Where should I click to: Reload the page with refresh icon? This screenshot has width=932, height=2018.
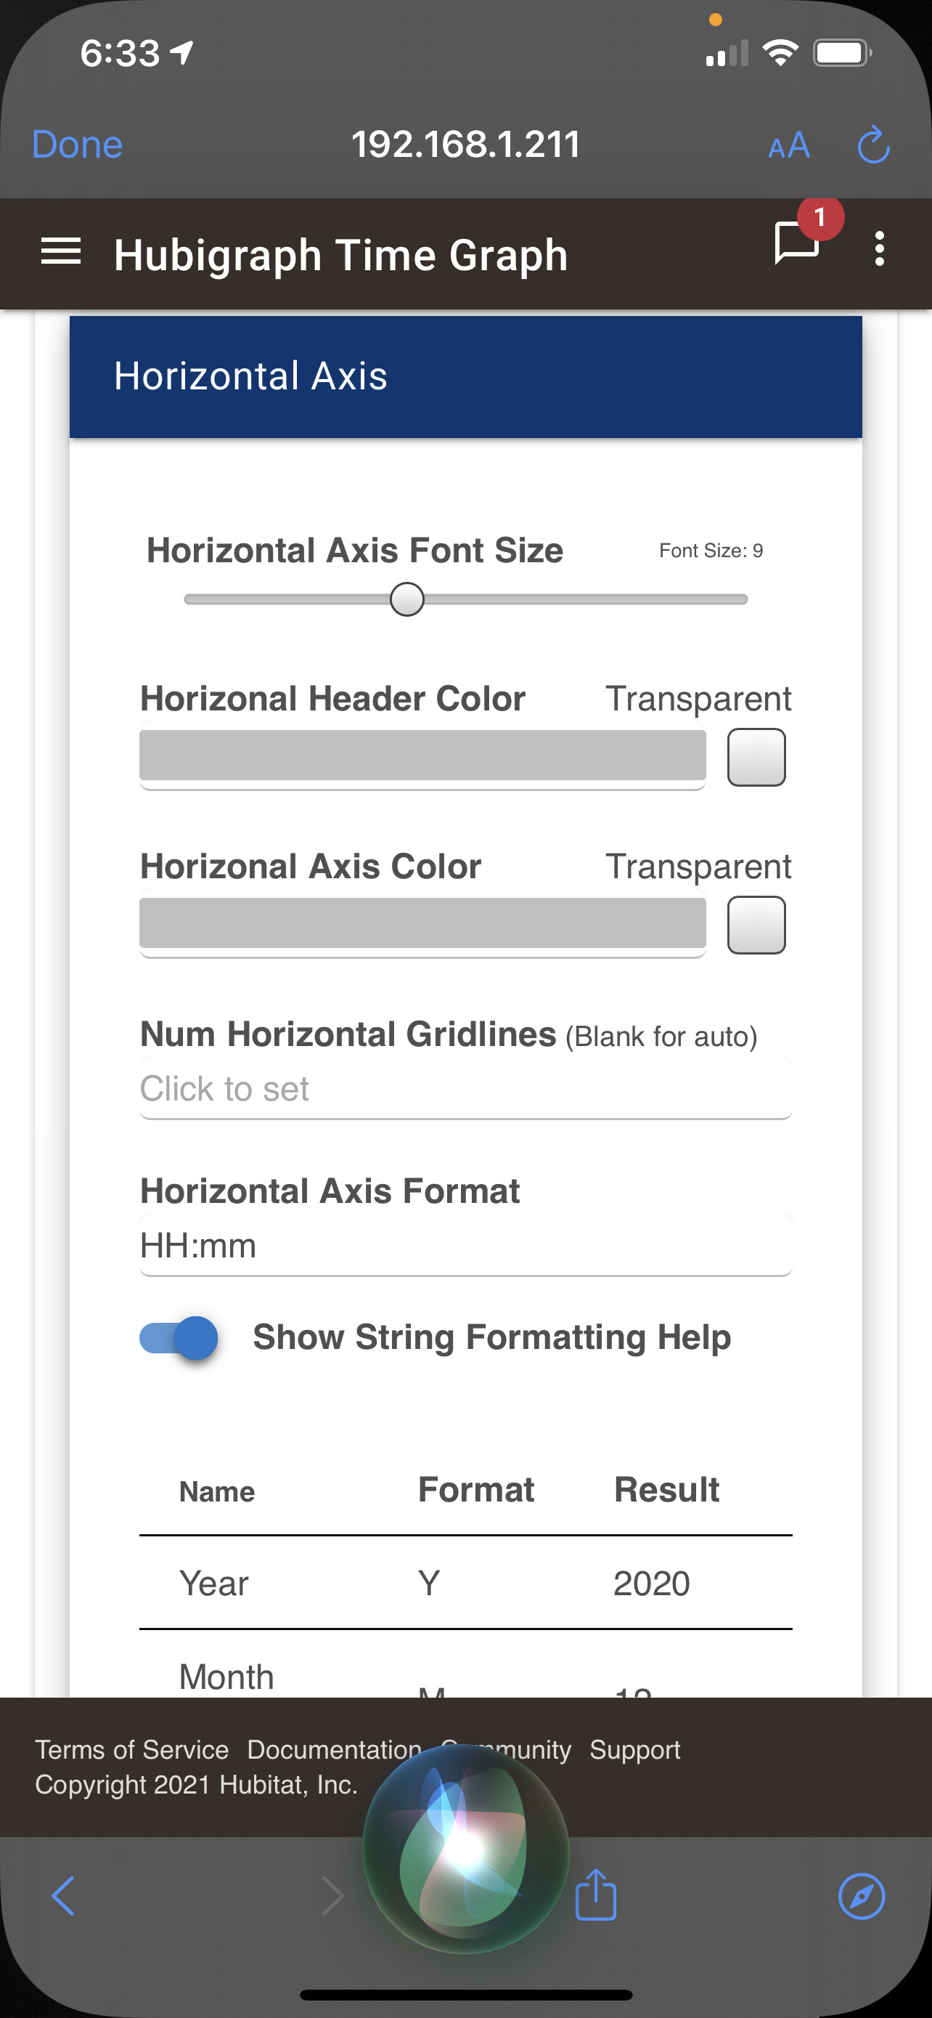873,146
